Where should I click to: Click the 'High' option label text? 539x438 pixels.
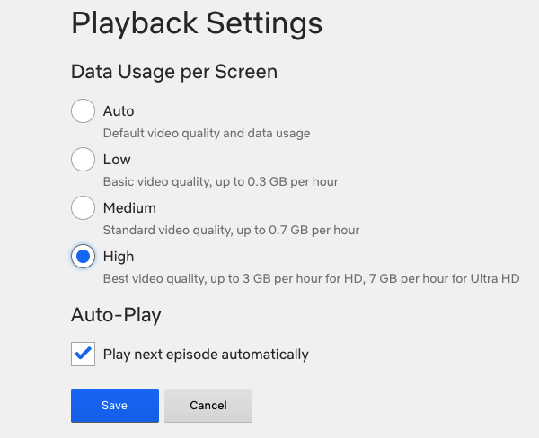pos(119,257)
